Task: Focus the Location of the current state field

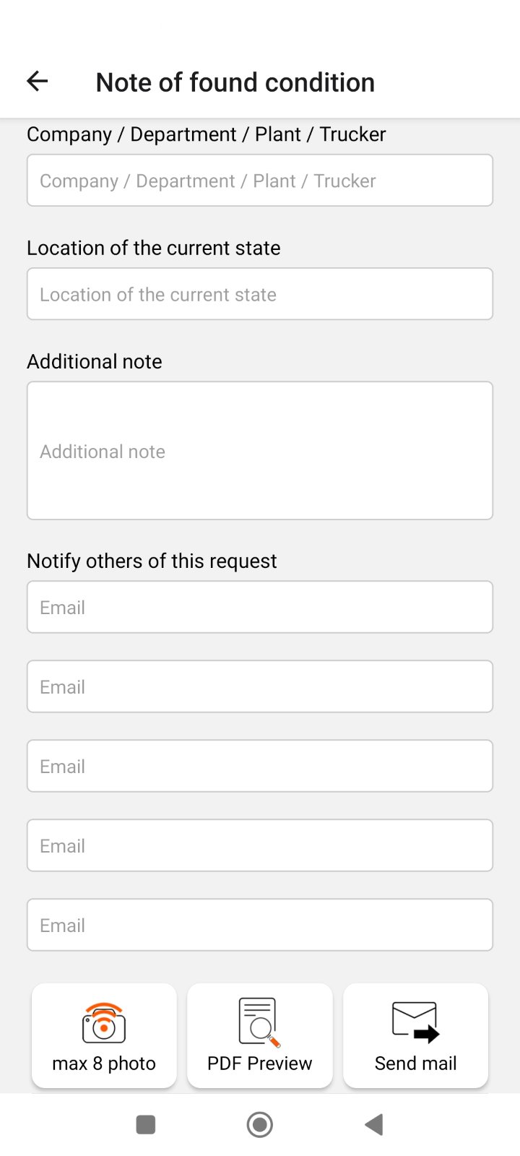Action: pos(260,294)
